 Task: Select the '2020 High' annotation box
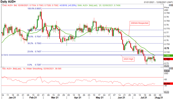[x=128, y=59]
